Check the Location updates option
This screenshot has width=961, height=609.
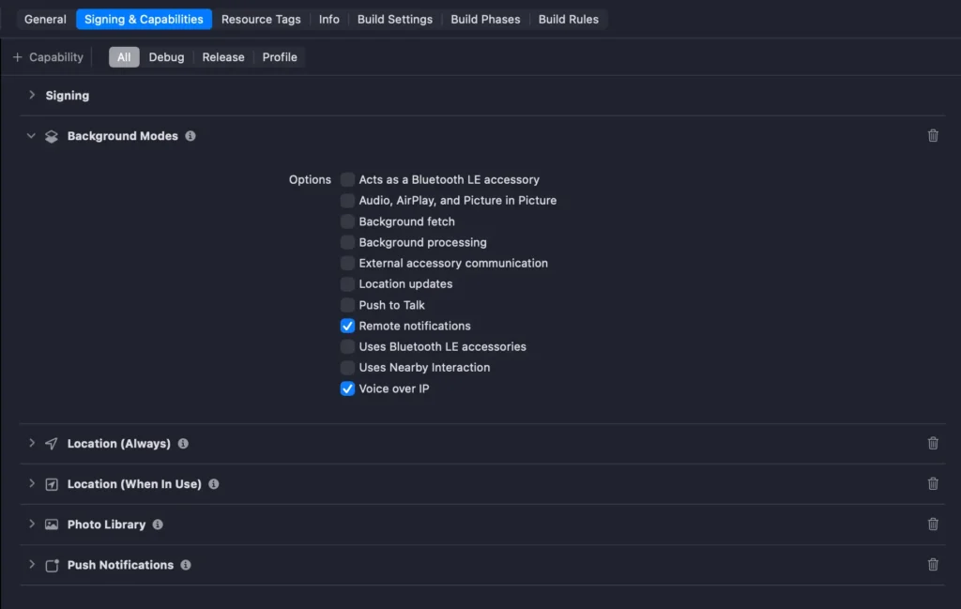coord(347,284)
